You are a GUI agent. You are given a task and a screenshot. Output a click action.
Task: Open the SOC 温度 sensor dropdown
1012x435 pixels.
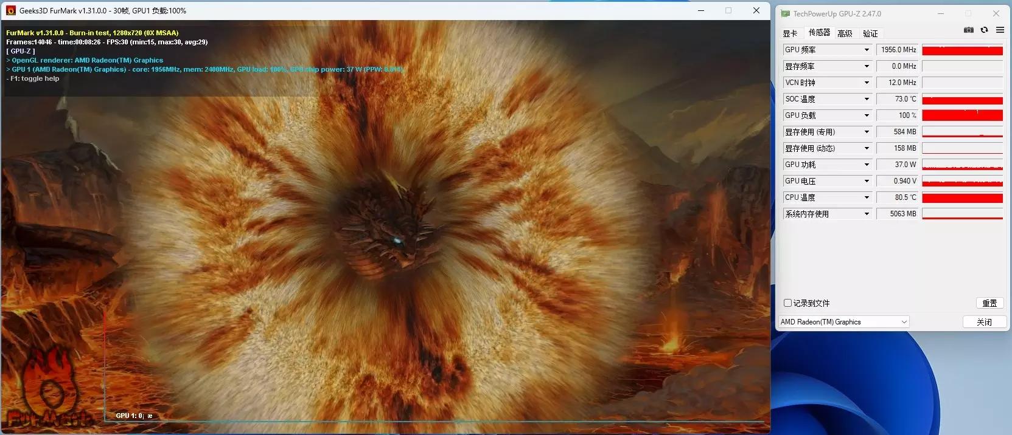867,99
